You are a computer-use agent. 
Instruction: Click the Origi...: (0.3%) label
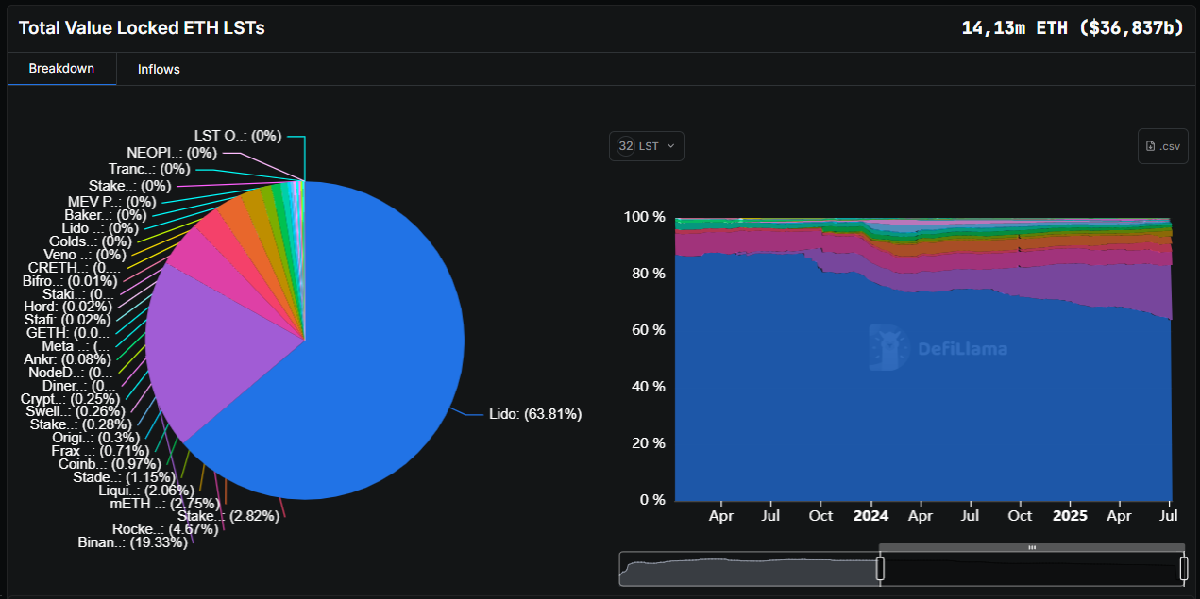click(x=95, y=438)
